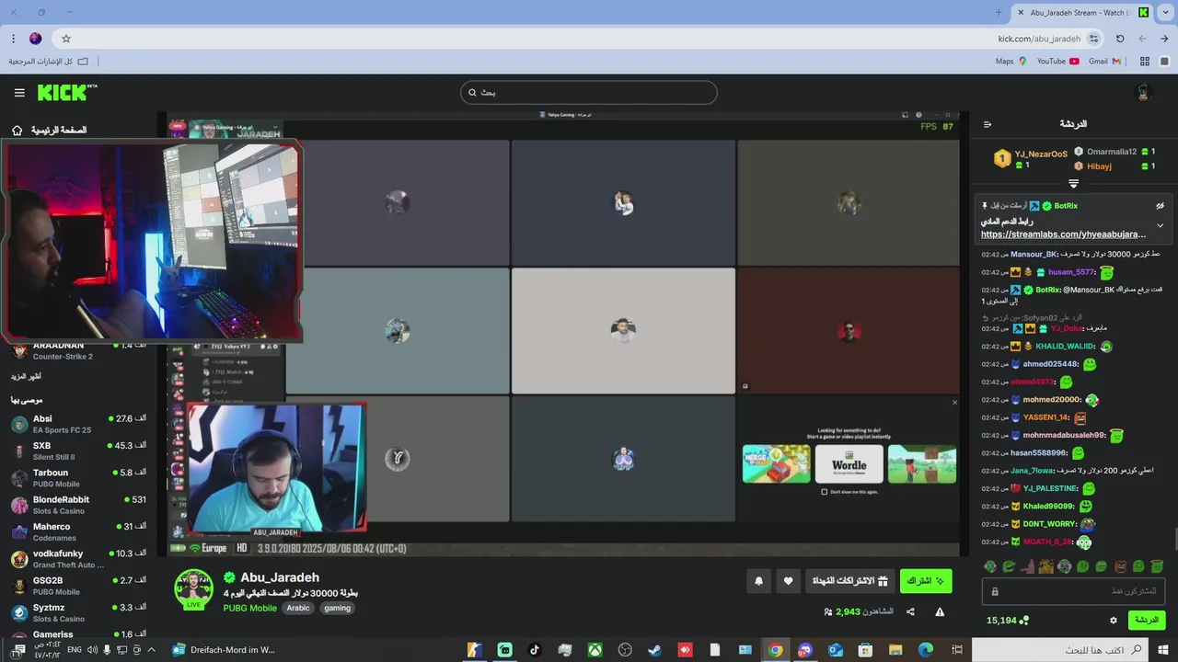Click 'Show more' under followed channels

click(x=26, y=376)
